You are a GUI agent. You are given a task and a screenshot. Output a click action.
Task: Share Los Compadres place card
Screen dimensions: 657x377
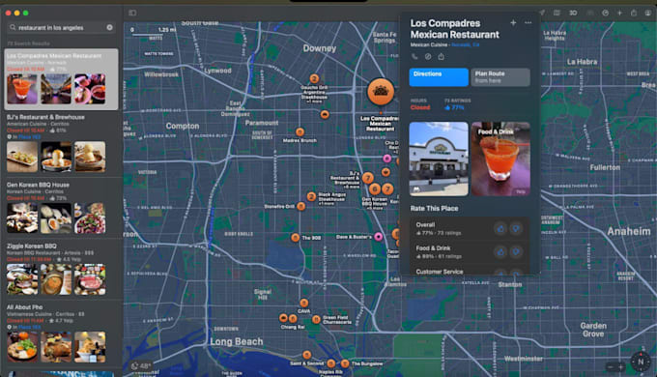point(442,57)
